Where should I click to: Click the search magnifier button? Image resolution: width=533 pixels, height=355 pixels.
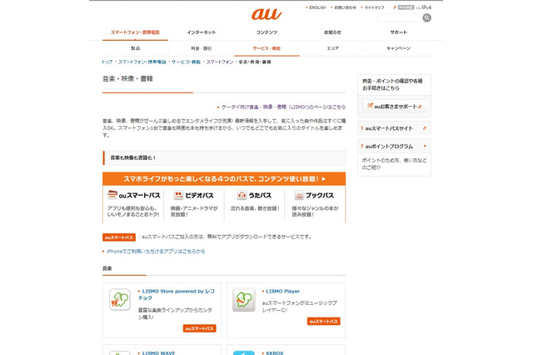click(426, 18)
